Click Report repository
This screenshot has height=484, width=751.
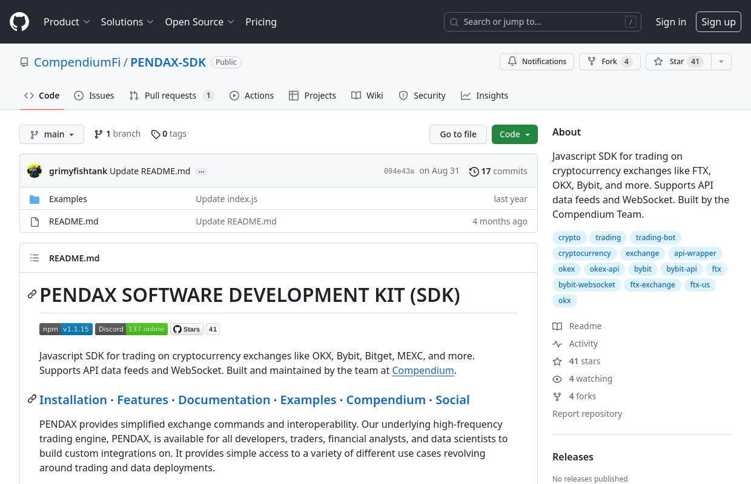pyautogui.click(x=587, y=414)
